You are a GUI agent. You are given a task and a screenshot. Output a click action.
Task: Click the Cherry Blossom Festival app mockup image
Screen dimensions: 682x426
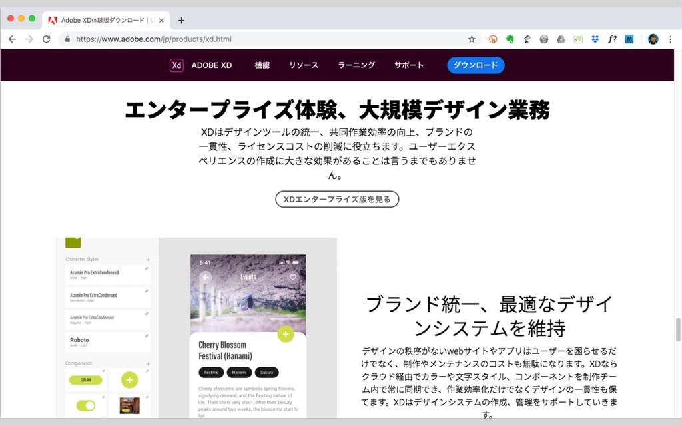[x=248, y=336]
